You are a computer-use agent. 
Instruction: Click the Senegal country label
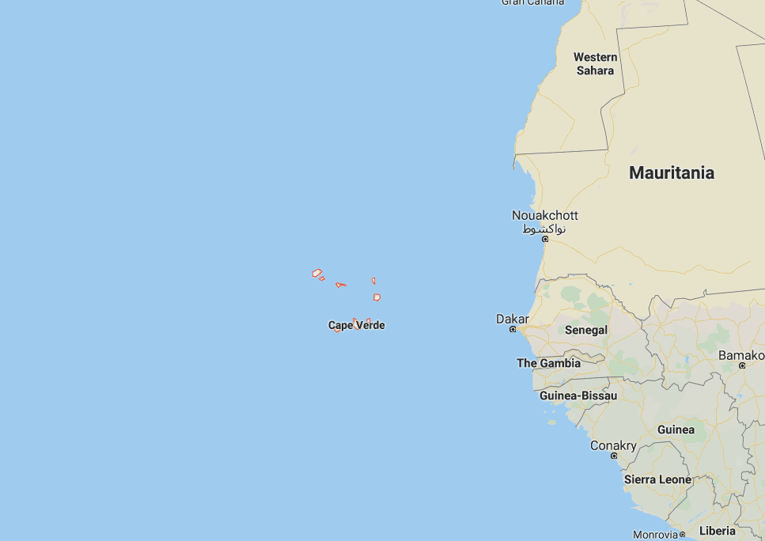pos(586,331)
